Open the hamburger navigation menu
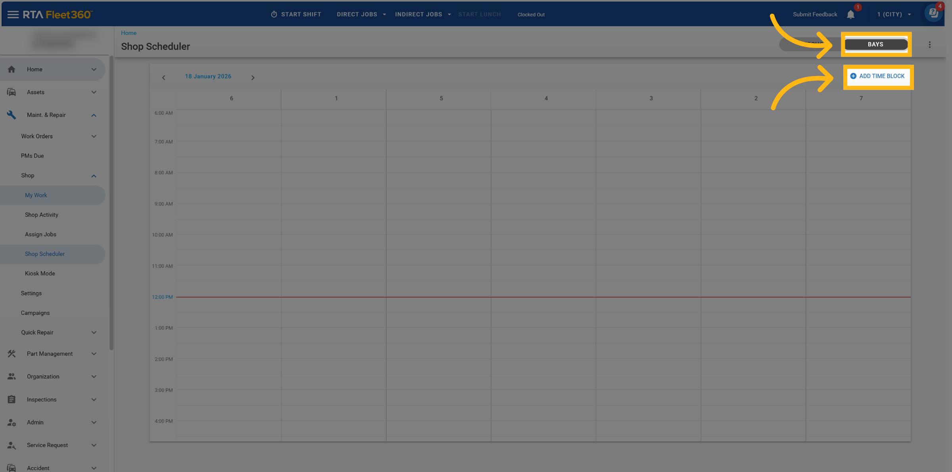952x472 pixels. tap(13, 15)
